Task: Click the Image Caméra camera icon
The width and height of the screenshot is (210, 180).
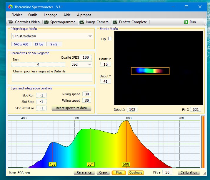Action: click(82, 22)
